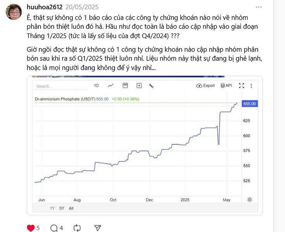Select the All time range
The width and height of the screenshot is (285, 232).
pos(71,208)
